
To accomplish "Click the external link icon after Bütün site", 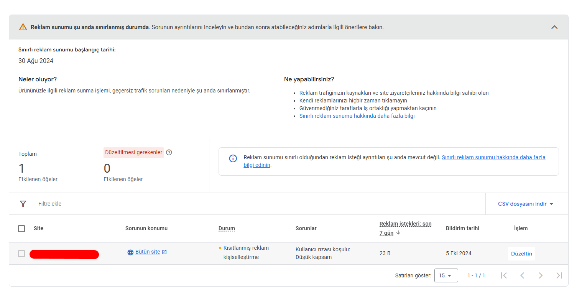I will pos(164,252).
